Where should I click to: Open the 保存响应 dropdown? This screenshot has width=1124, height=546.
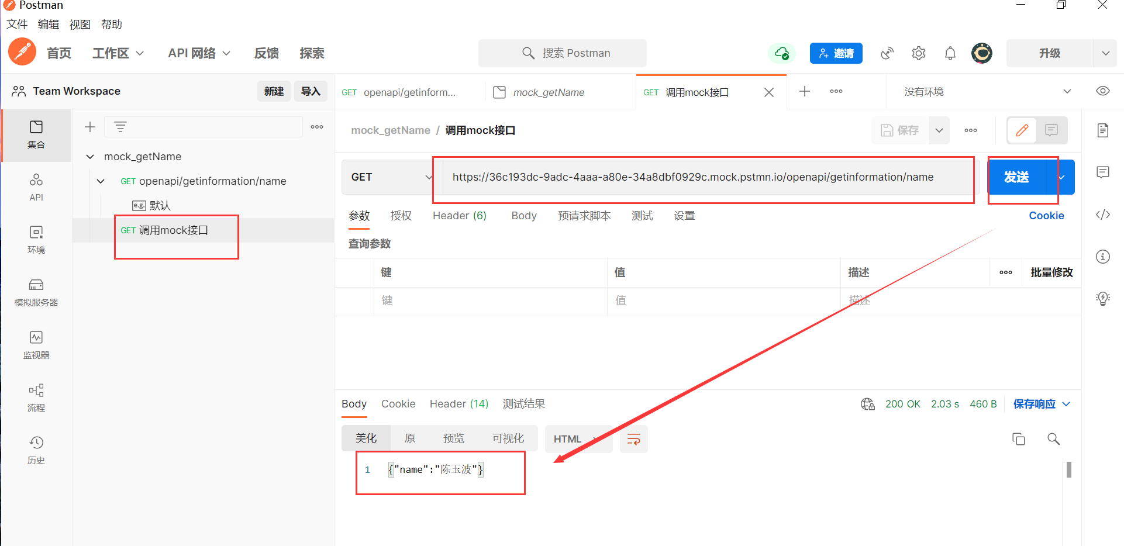[1042, 404]
